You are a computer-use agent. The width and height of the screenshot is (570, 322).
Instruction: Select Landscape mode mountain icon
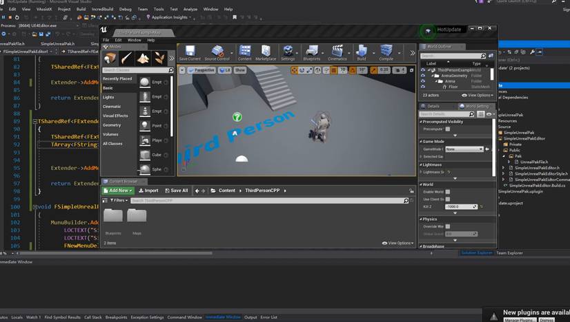pyautogui.click(x=143, y=58)
